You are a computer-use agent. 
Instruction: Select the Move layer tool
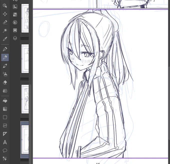tap(5, 14)
